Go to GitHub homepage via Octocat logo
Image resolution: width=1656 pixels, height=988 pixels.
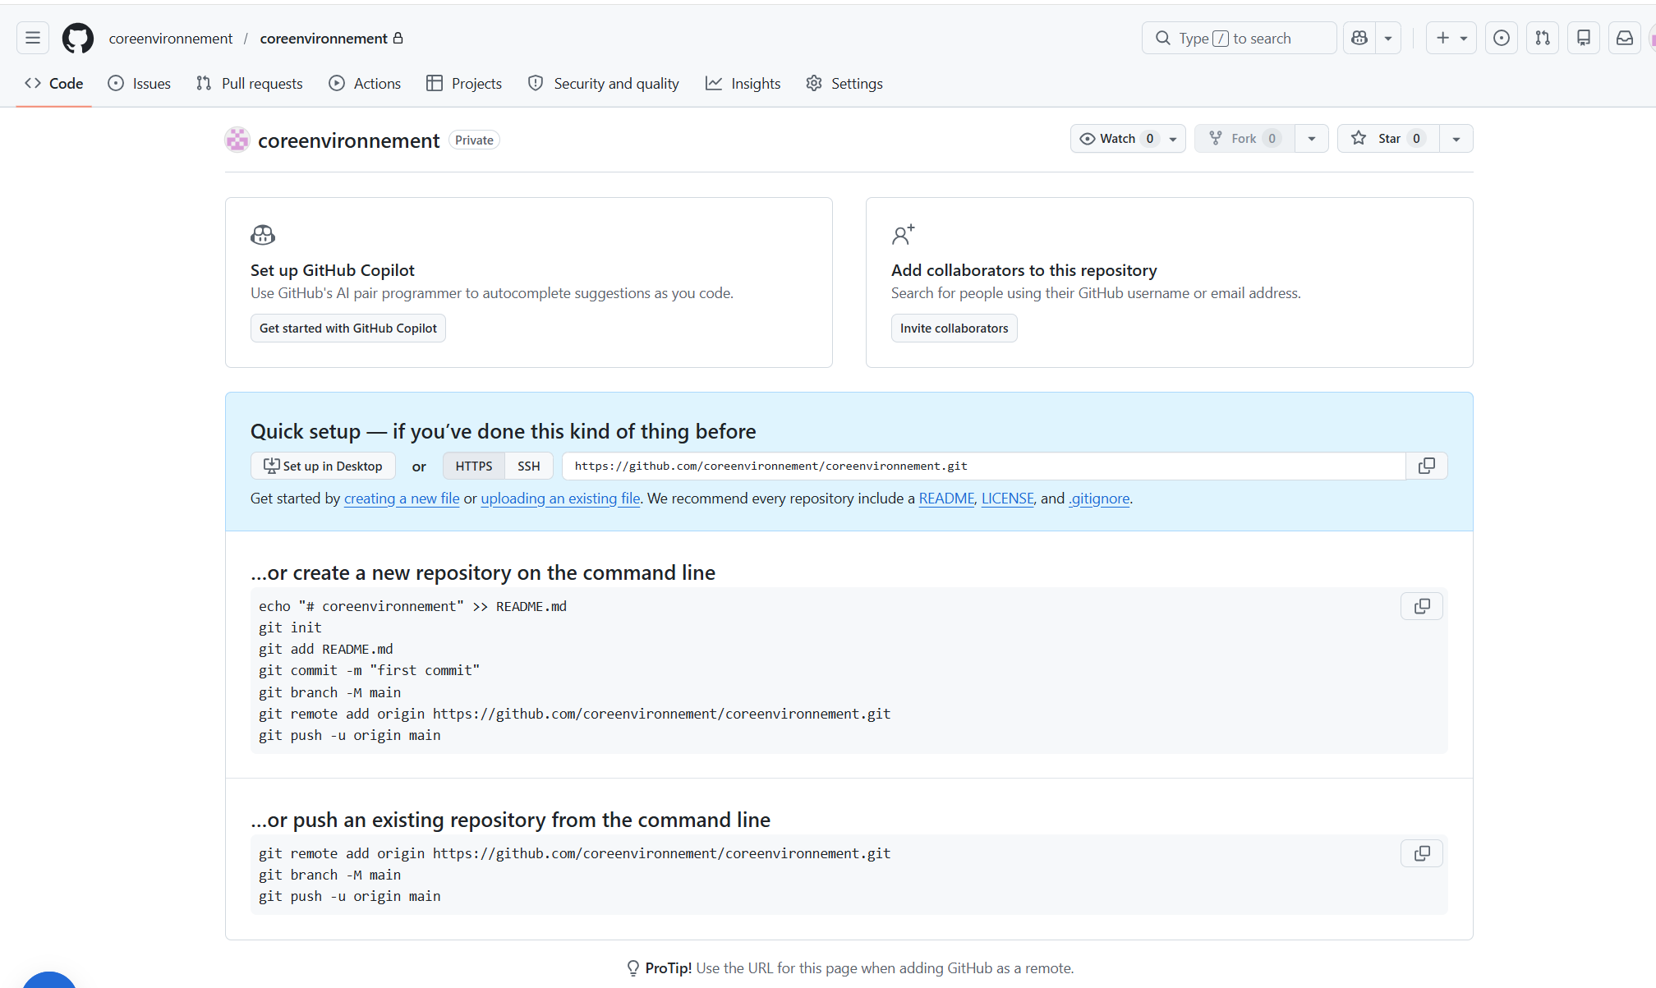pos(78,38)
